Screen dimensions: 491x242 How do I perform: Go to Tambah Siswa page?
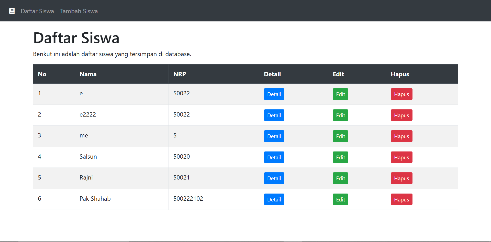[79, 11]
